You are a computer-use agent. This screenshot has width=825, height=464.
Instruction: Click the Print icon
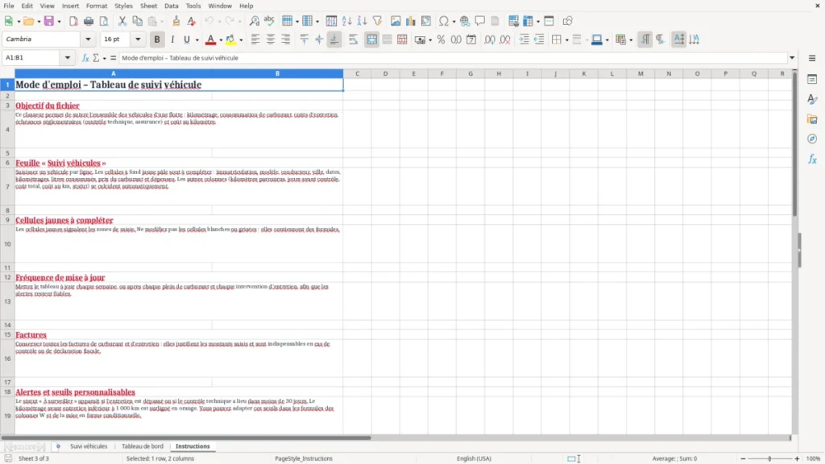click(x=89, y=21)
